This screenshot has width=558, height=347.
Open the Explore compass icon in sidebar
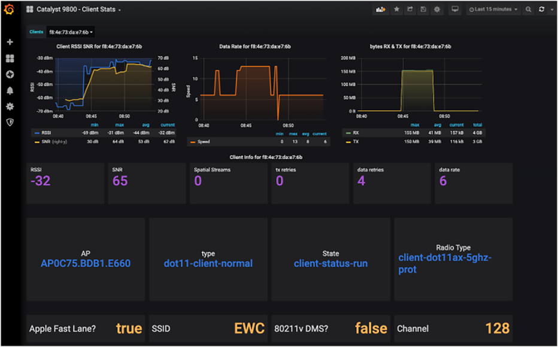click(10, 74)
